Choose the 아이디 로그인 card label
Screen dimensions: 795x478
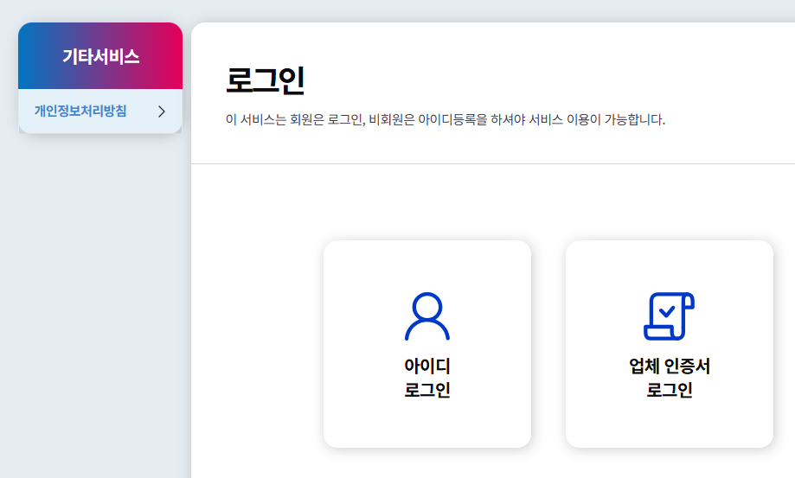[x=426, y=378]
